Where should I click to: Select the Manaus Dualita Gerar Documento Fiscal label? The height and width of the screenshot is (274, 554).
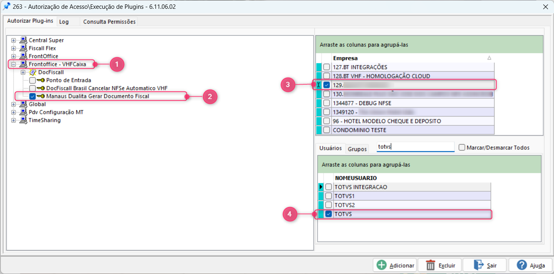pyautogui.click(x=97, y=96)
